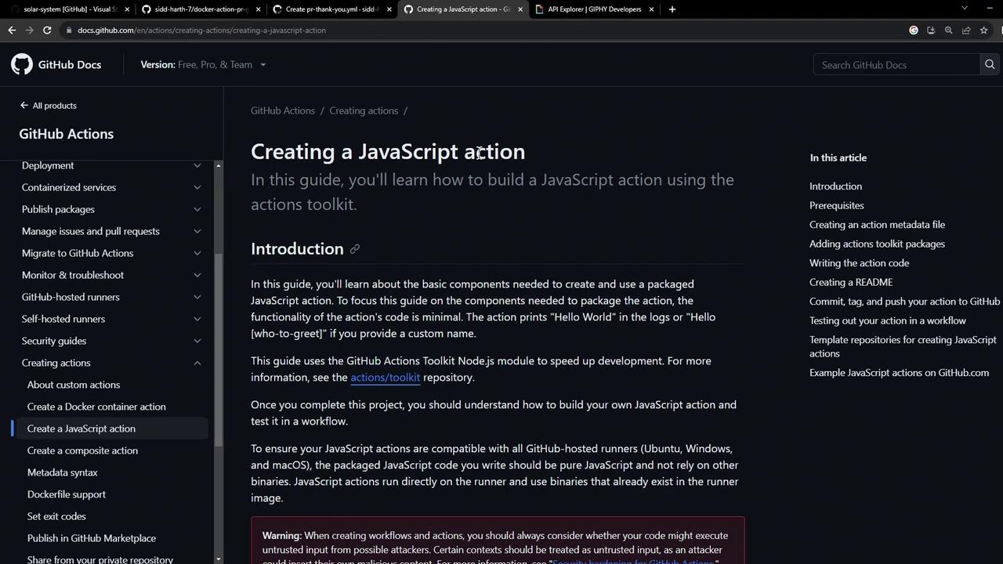Viewport: 1003px width, 564px height.
Task: Click the anchor link icon beside Introduction
Action: [354, 249]
